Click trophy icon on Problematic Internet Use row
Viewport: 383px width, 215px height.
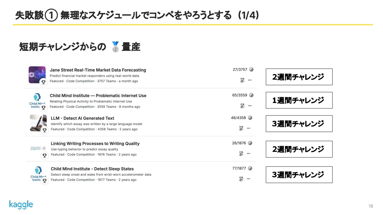[43, 108]
